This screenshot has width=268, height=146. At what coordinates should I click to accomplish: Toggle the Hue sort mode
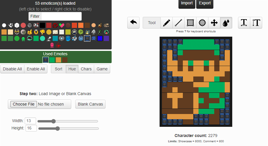coord(72,69)
